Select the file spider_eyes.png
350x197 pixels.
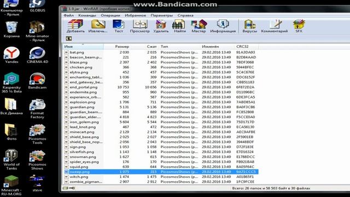click(84, 162)
